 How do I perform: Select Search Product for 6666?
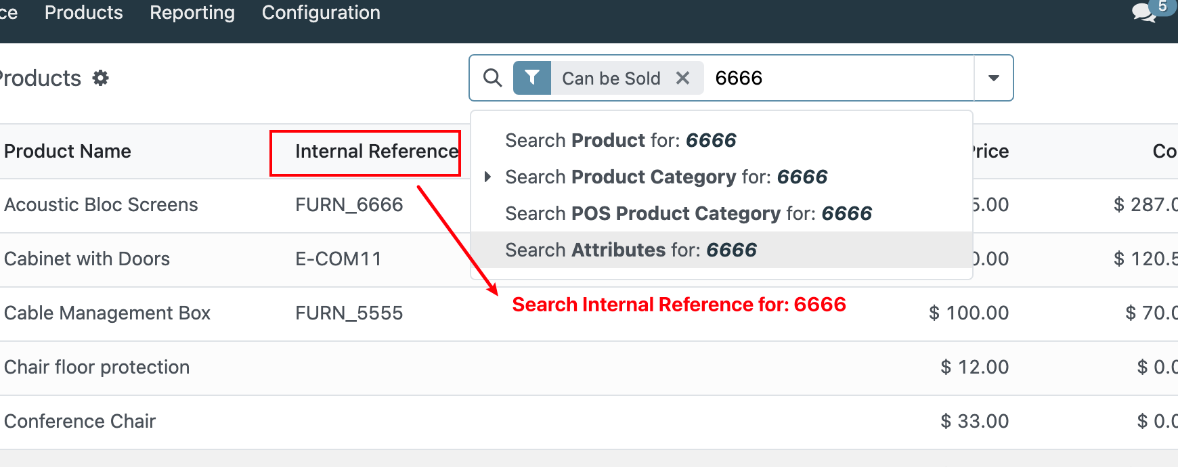coord(620,140)
